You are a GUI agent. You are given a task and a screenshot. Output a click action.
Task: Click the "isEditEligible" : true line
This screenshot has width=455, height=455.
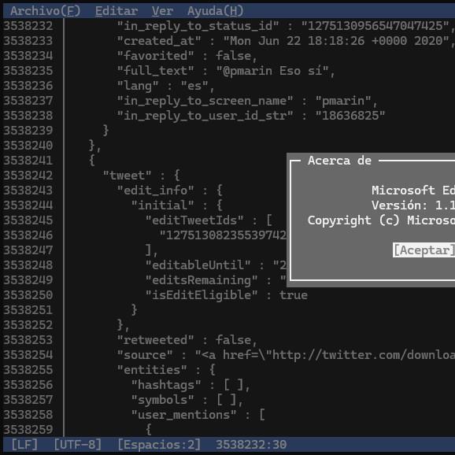pyautogui.click(x=227, y=295)
